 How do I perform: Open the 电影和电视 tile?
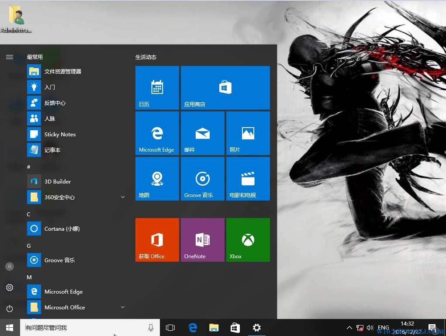pos(248,179)
